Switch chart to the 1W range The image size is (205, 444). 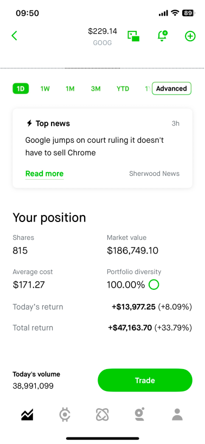tap(45, 88)
